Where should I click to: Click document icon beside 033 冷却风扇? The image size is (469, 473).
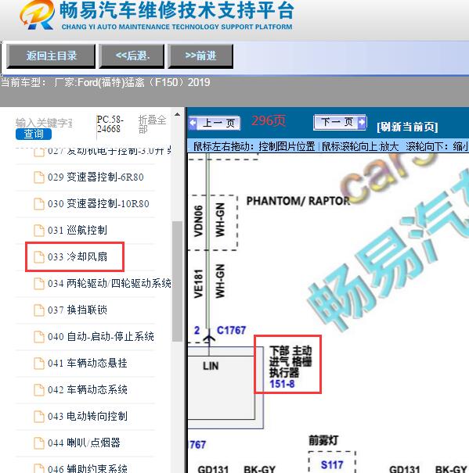click(38, 256)
